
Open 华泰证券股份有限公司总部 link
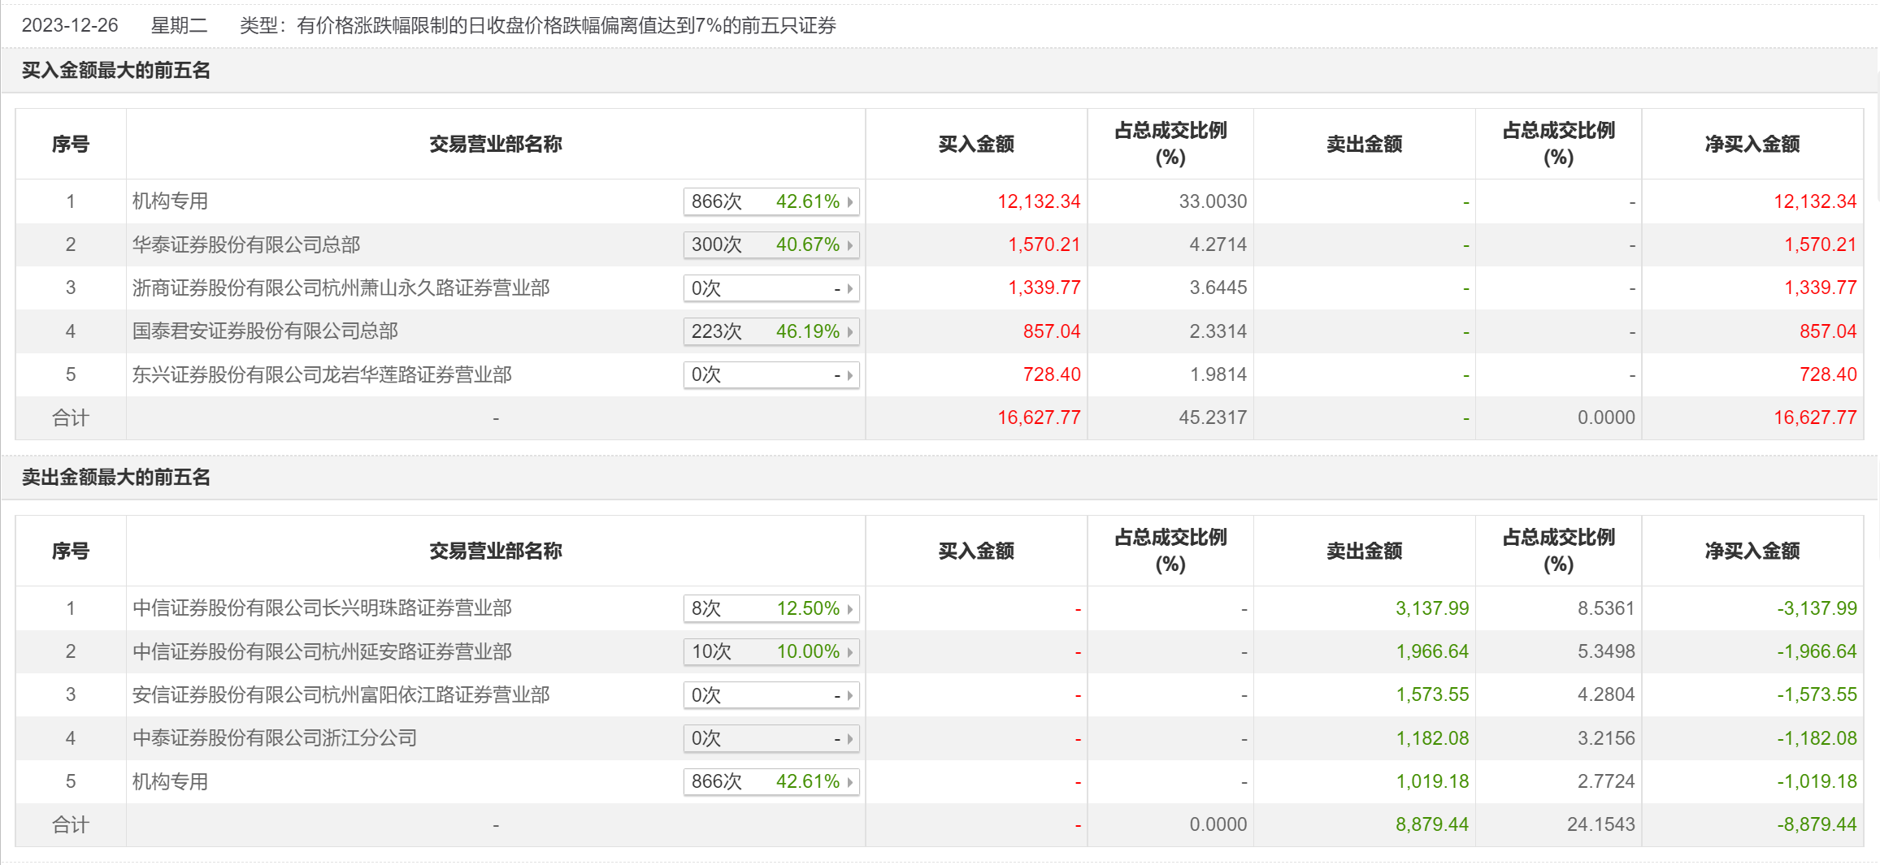pyautogui.click(x=245, y=244)
